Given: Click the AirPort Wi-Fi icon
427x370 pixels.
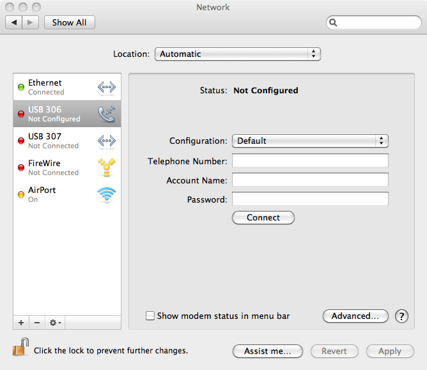Looking at the screenshot, I should pos(106,194).
